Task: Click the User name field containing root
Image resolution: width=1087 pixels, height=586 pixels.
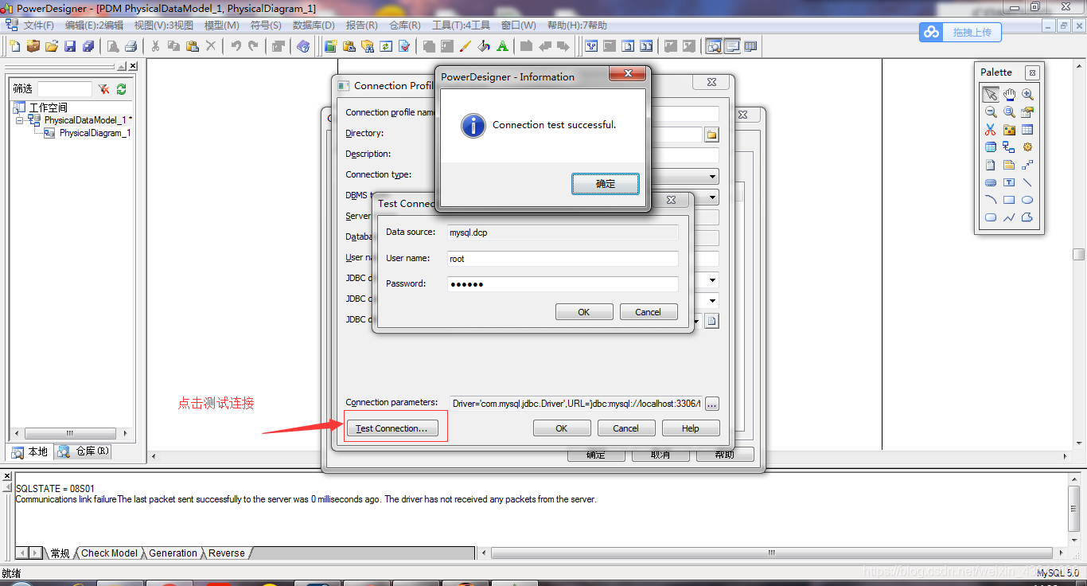Action: pos(563,259)
